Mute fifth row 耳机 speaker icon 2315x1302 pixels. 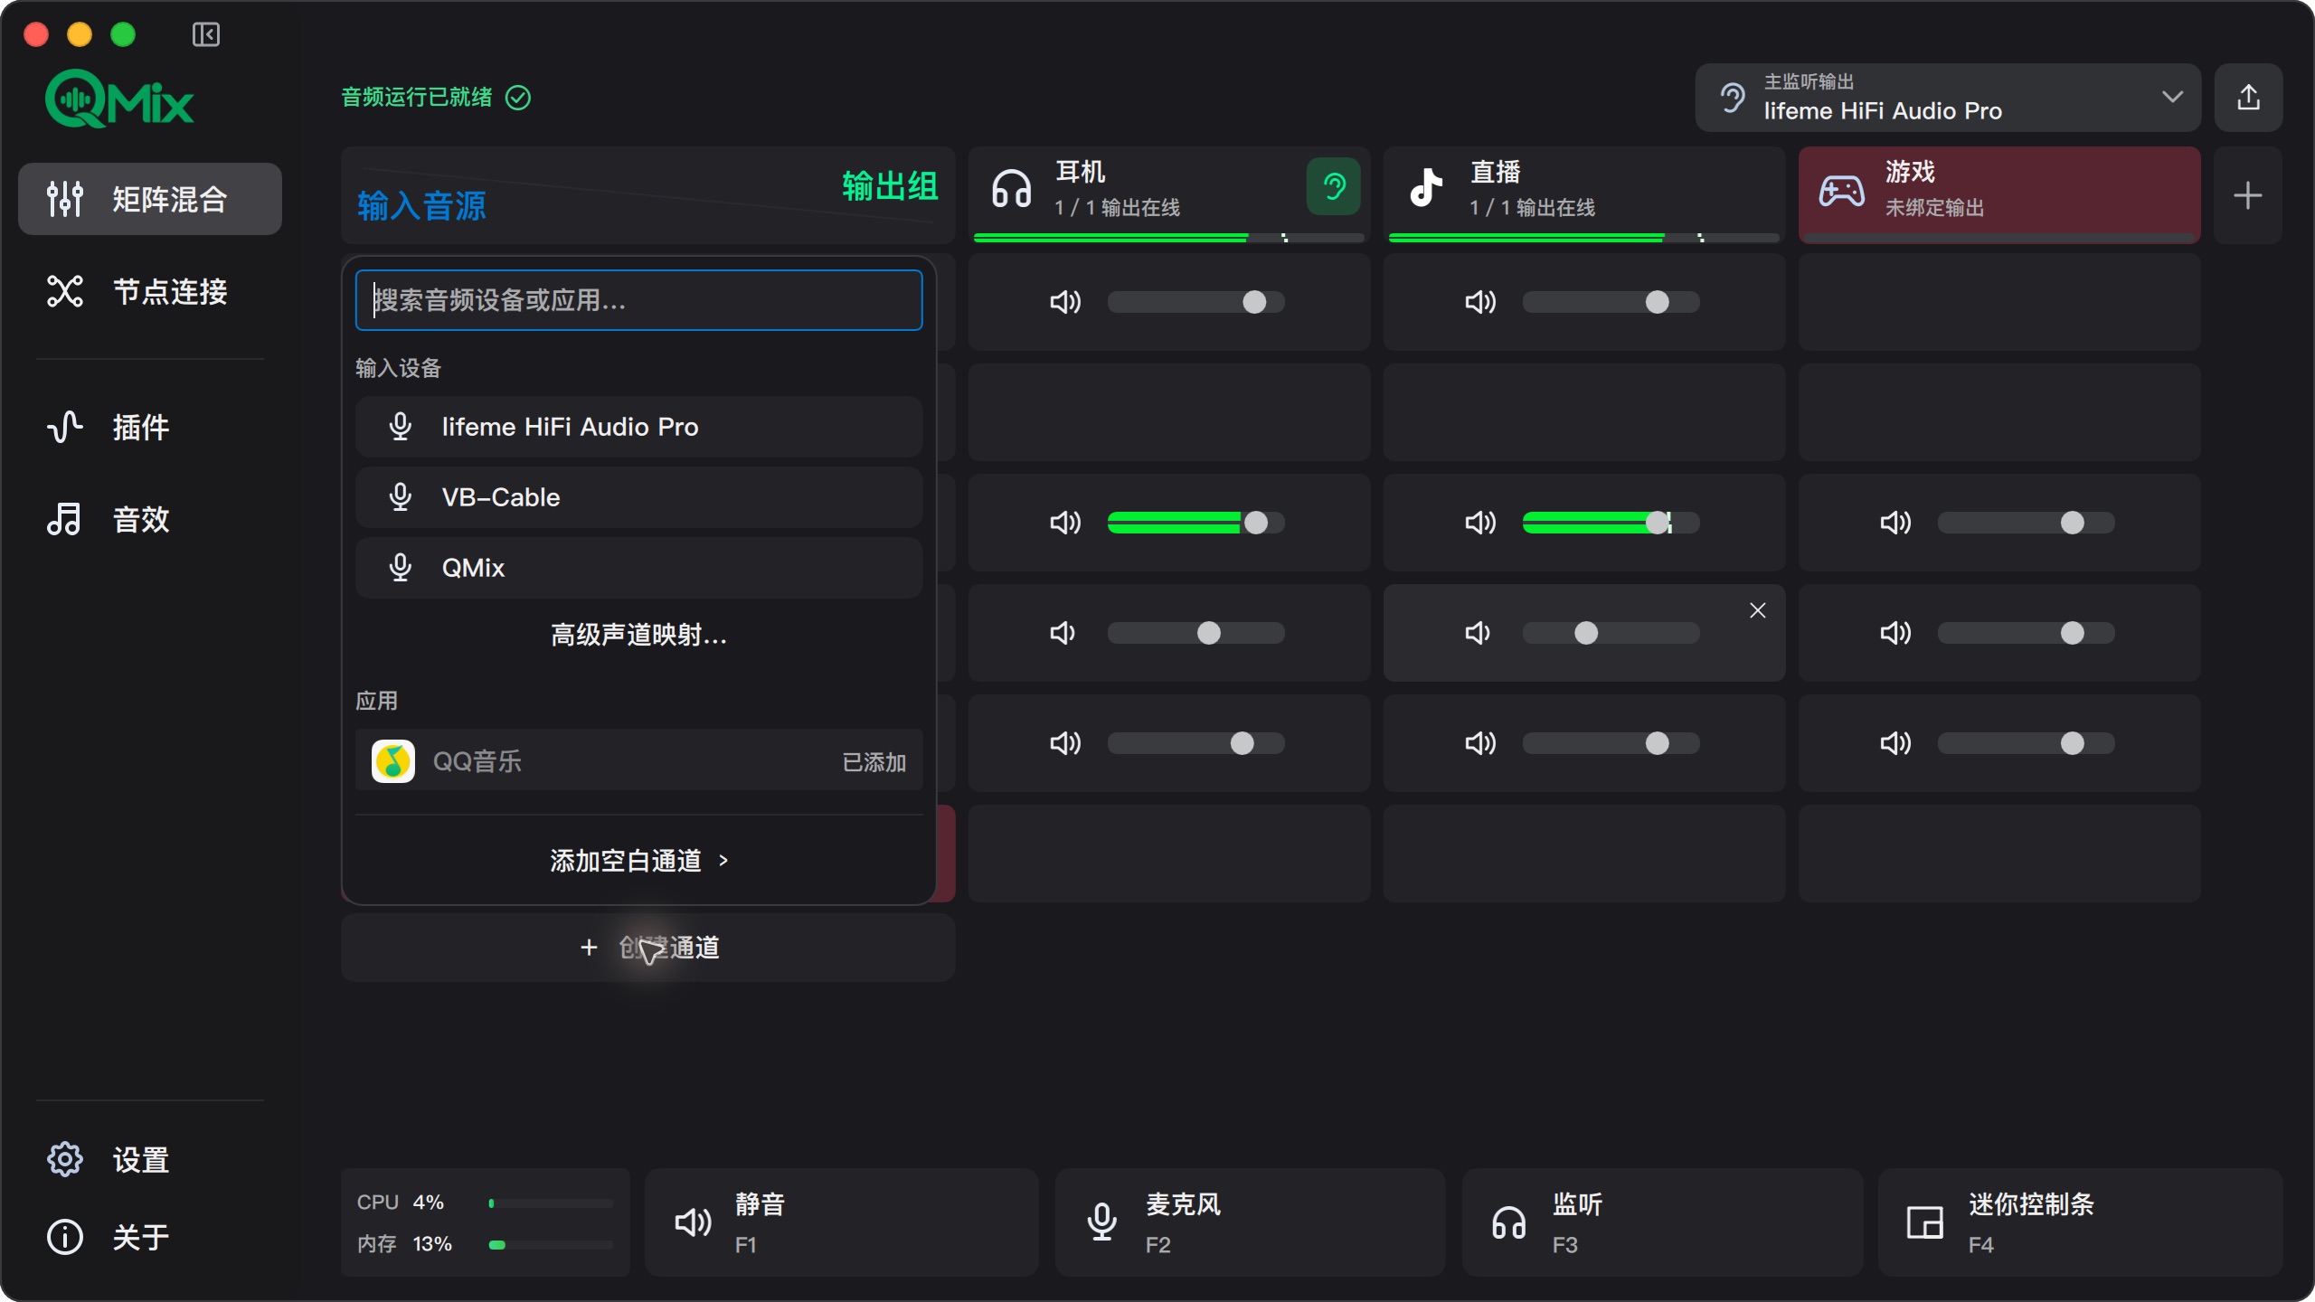coord(1065,743)
